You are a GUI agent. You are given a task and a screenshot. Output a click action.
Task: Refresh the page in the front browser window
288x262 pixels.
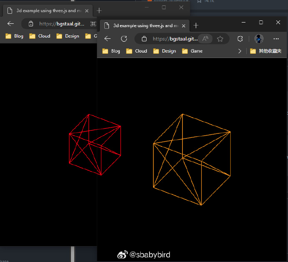tap(124, 39)
